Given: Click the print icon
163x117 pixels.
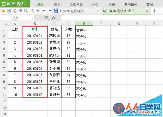Looking at the screenshot, I should point(21,11).
